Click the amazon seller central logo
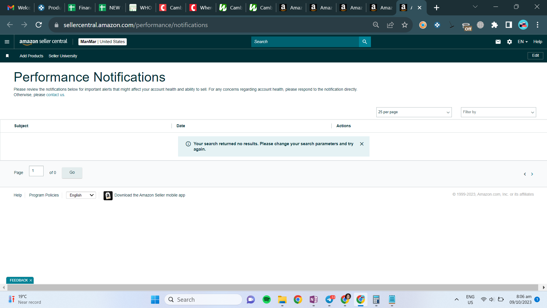The height and width of the screenshot is (308, 547). 43,42
